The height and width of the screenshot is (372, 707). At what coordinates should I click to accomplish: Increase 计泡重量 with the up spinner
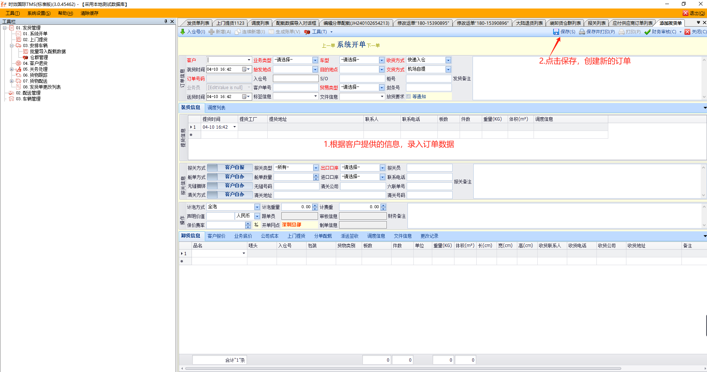pyautogui.click(x=315, y=205)
